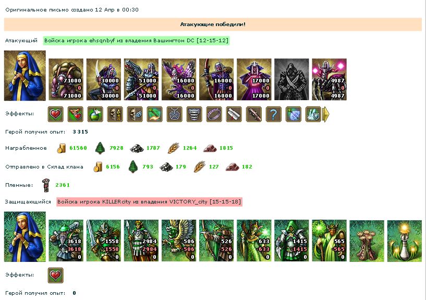Open defender link for KILLERcity's VICTORY_city
Image resolution: width=426 pixels, height=300 pixels.
tap(150, 202)
